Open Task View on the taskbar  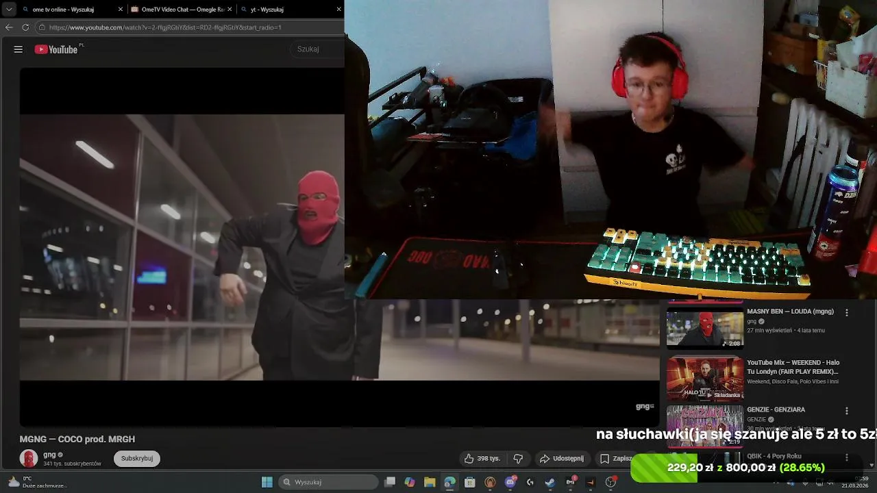[390, 482]
